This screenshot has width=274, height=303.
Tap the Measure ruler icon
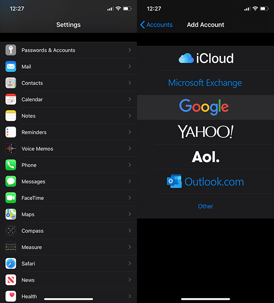(11, 247)
